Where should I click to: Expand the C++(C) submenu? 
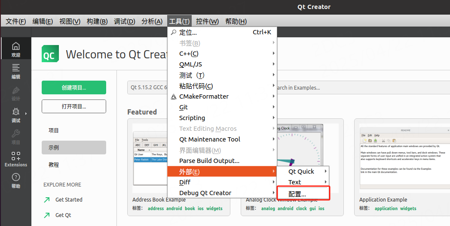tap(222, 54)
